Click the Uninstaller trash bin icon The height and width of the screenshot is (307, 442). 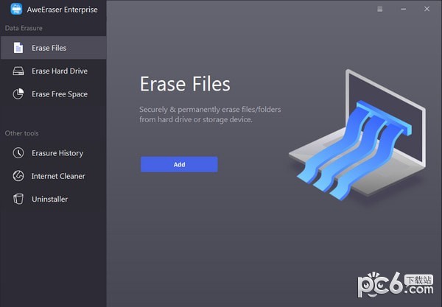(x=18, y=199)
